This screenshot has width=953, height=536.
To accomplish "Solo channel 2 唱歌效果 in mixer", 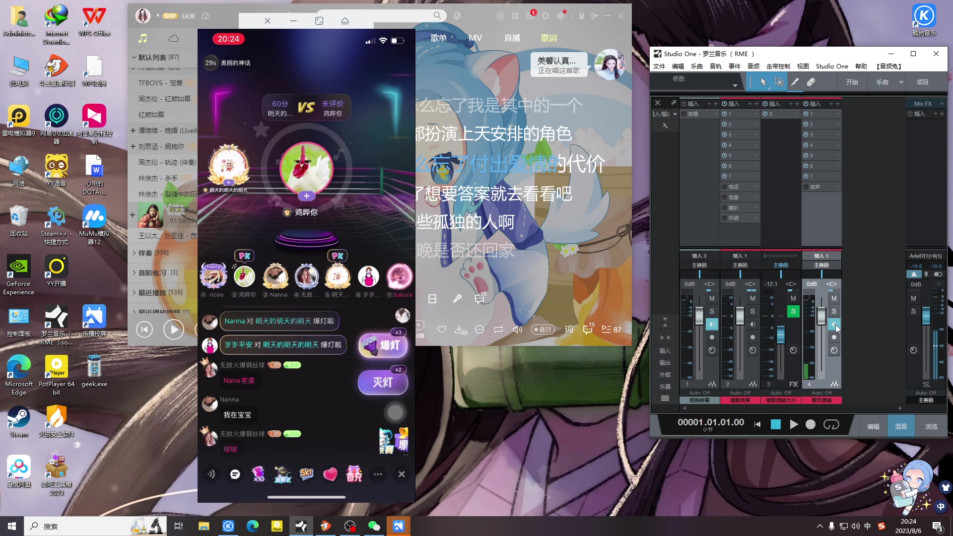I will [x=752, y=311].
